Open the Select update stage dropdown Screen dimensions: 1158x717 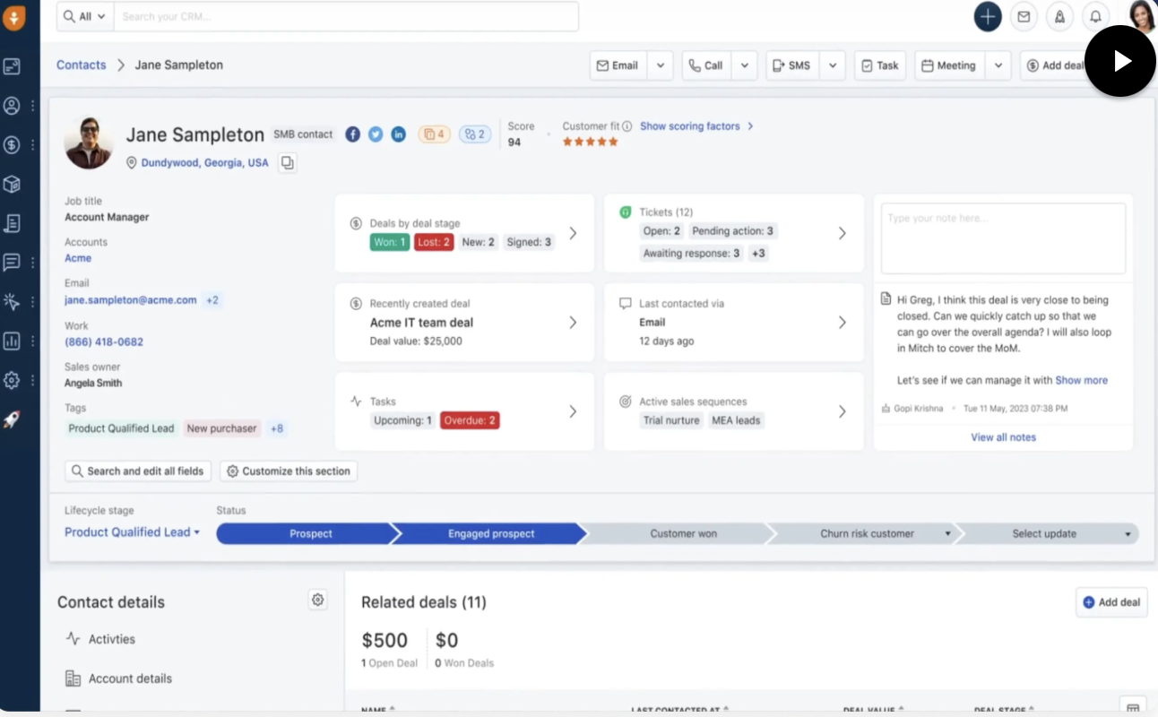pos(1128,534)
